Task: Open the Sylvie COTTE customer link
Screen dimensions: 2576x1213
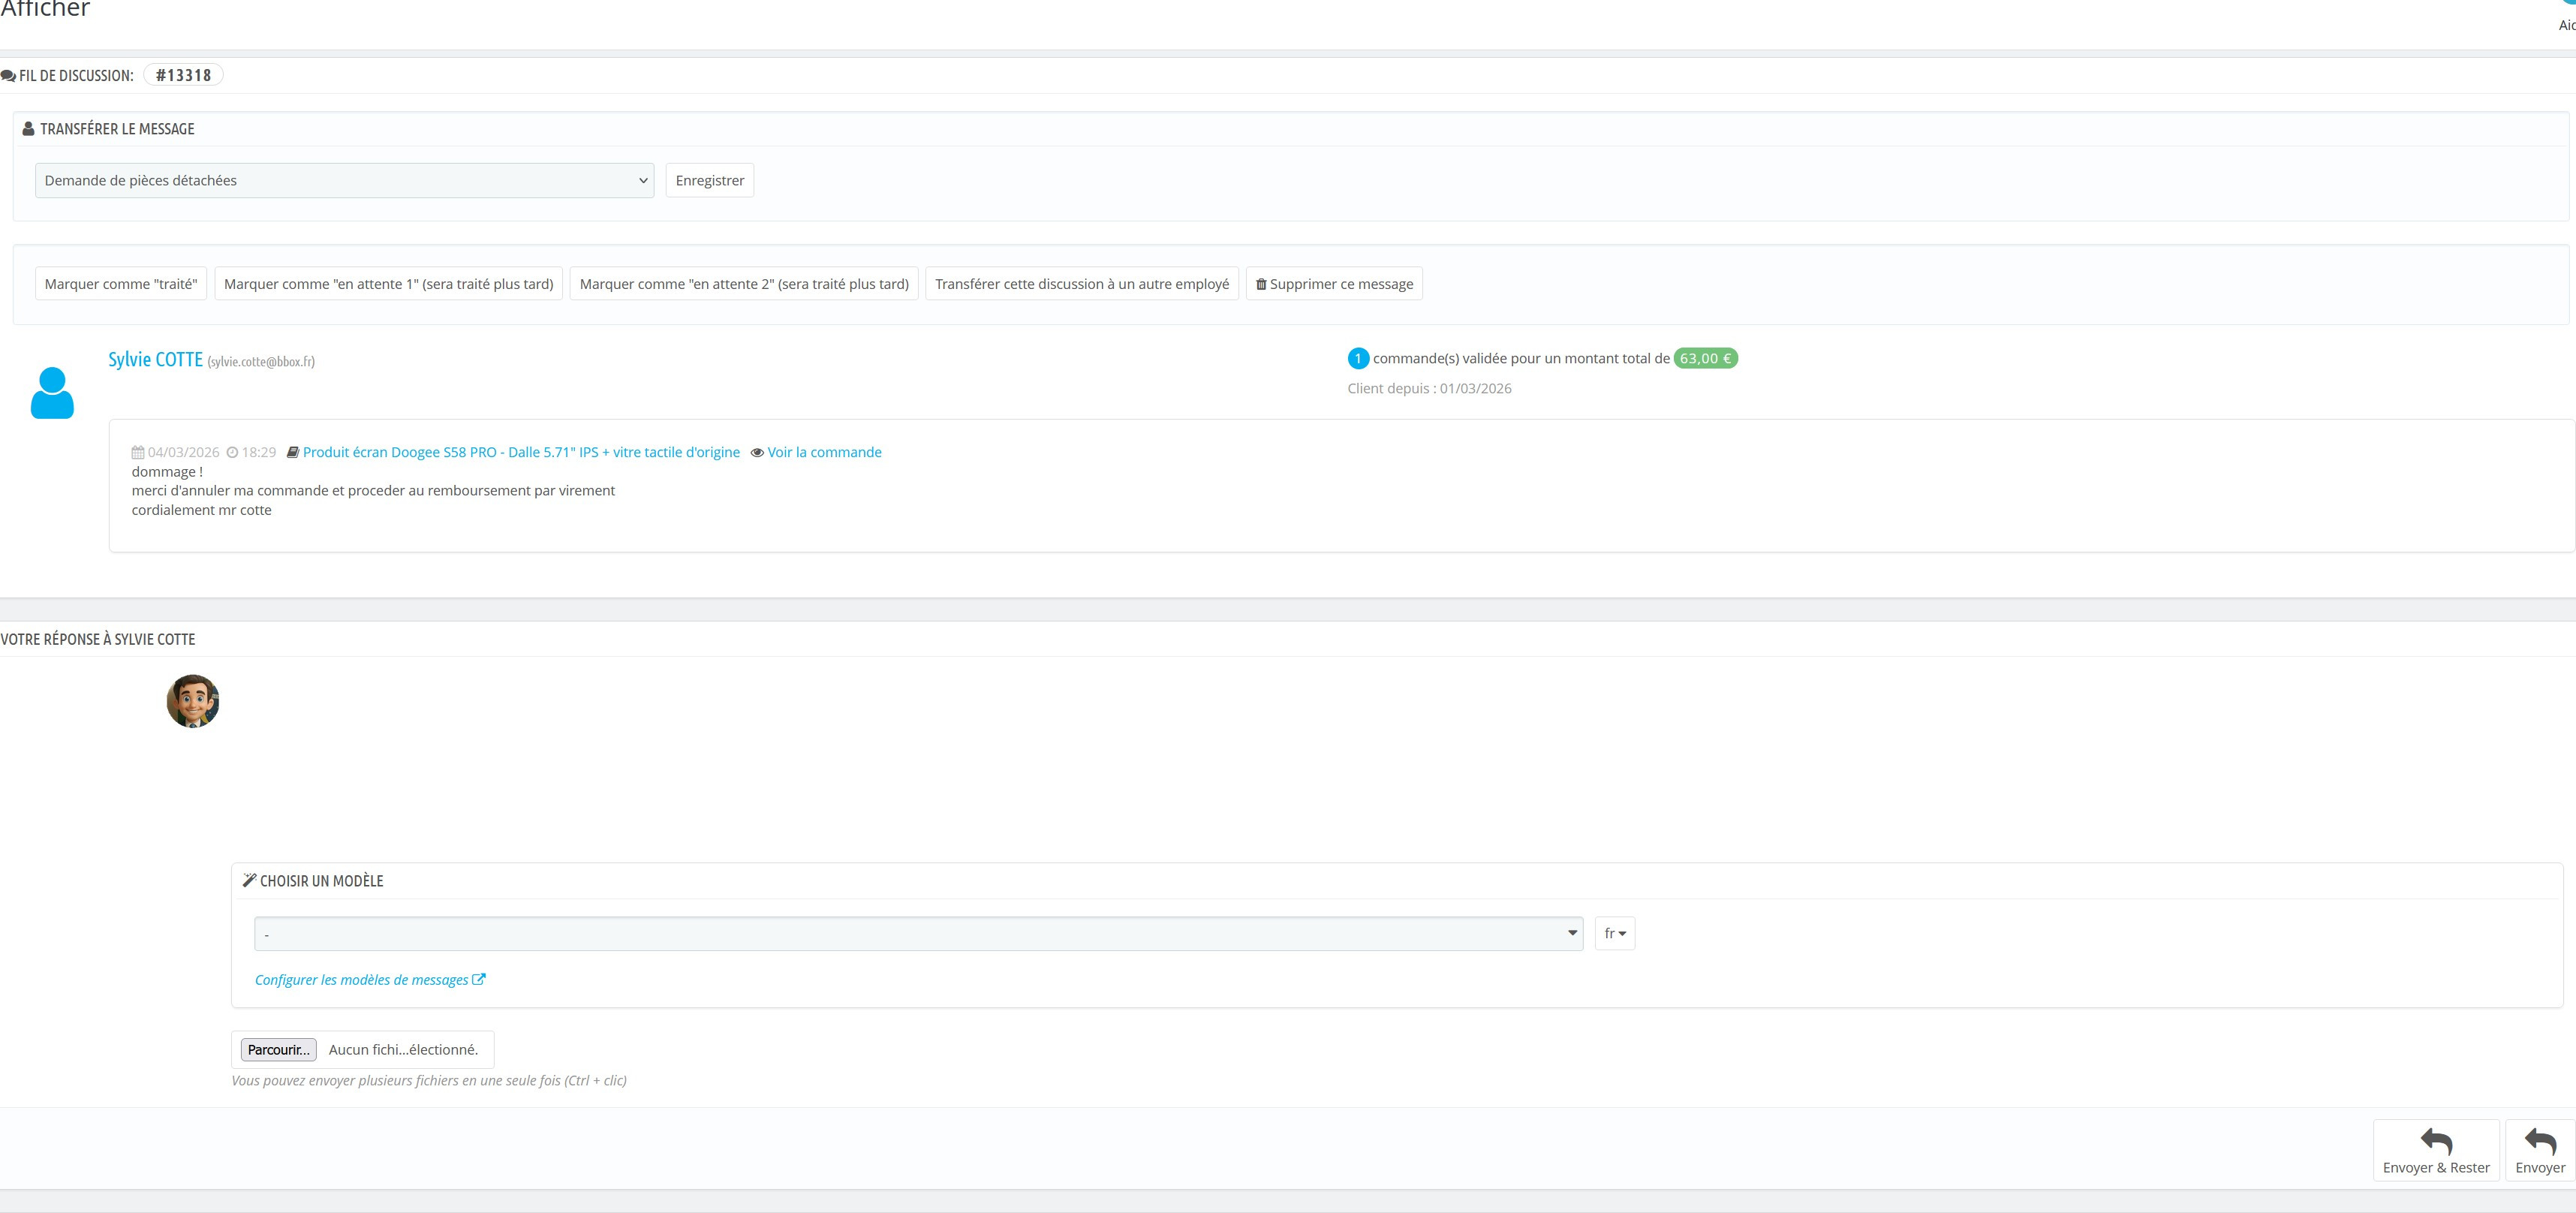Action: (155, 359)
